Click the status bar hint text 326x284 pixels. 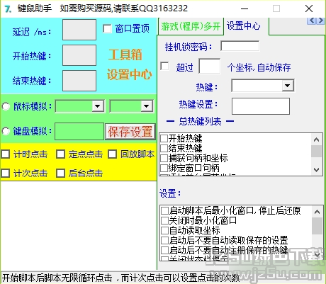pos(120,278)
